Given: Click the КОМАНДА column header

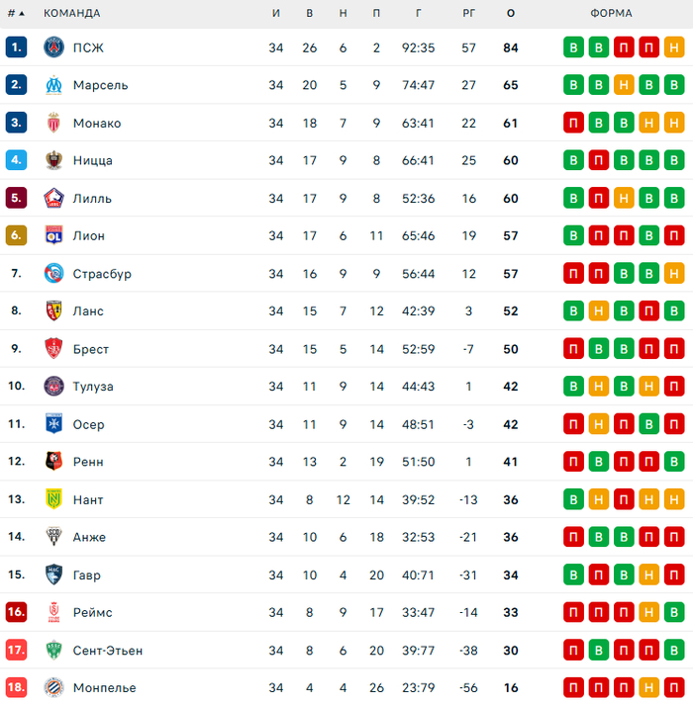Looking at the screenshot, I should tap(71, 14).
